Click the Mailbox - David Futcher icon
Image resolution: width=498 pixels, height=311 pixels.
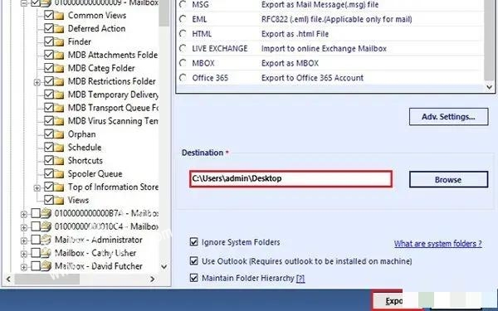[x=46, y=266]
